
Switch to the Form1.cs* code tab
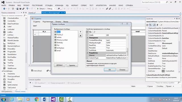tap(32, 13)
